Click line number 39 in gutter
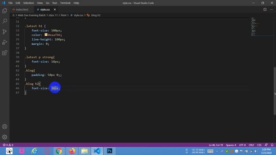 pos(17,57)
